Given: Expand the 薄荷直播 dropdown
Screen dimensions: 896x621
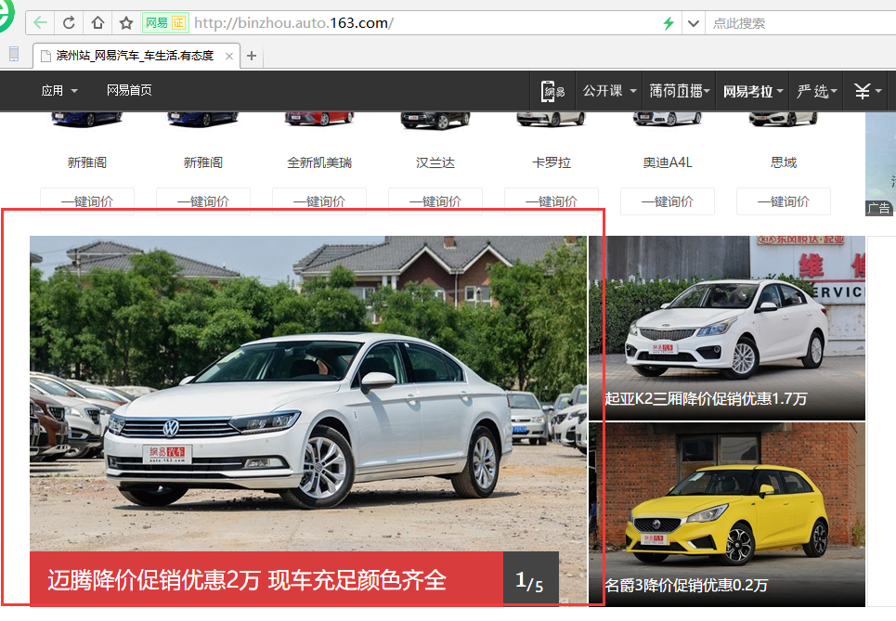Looking at the screenshot, I should (680, 91).
